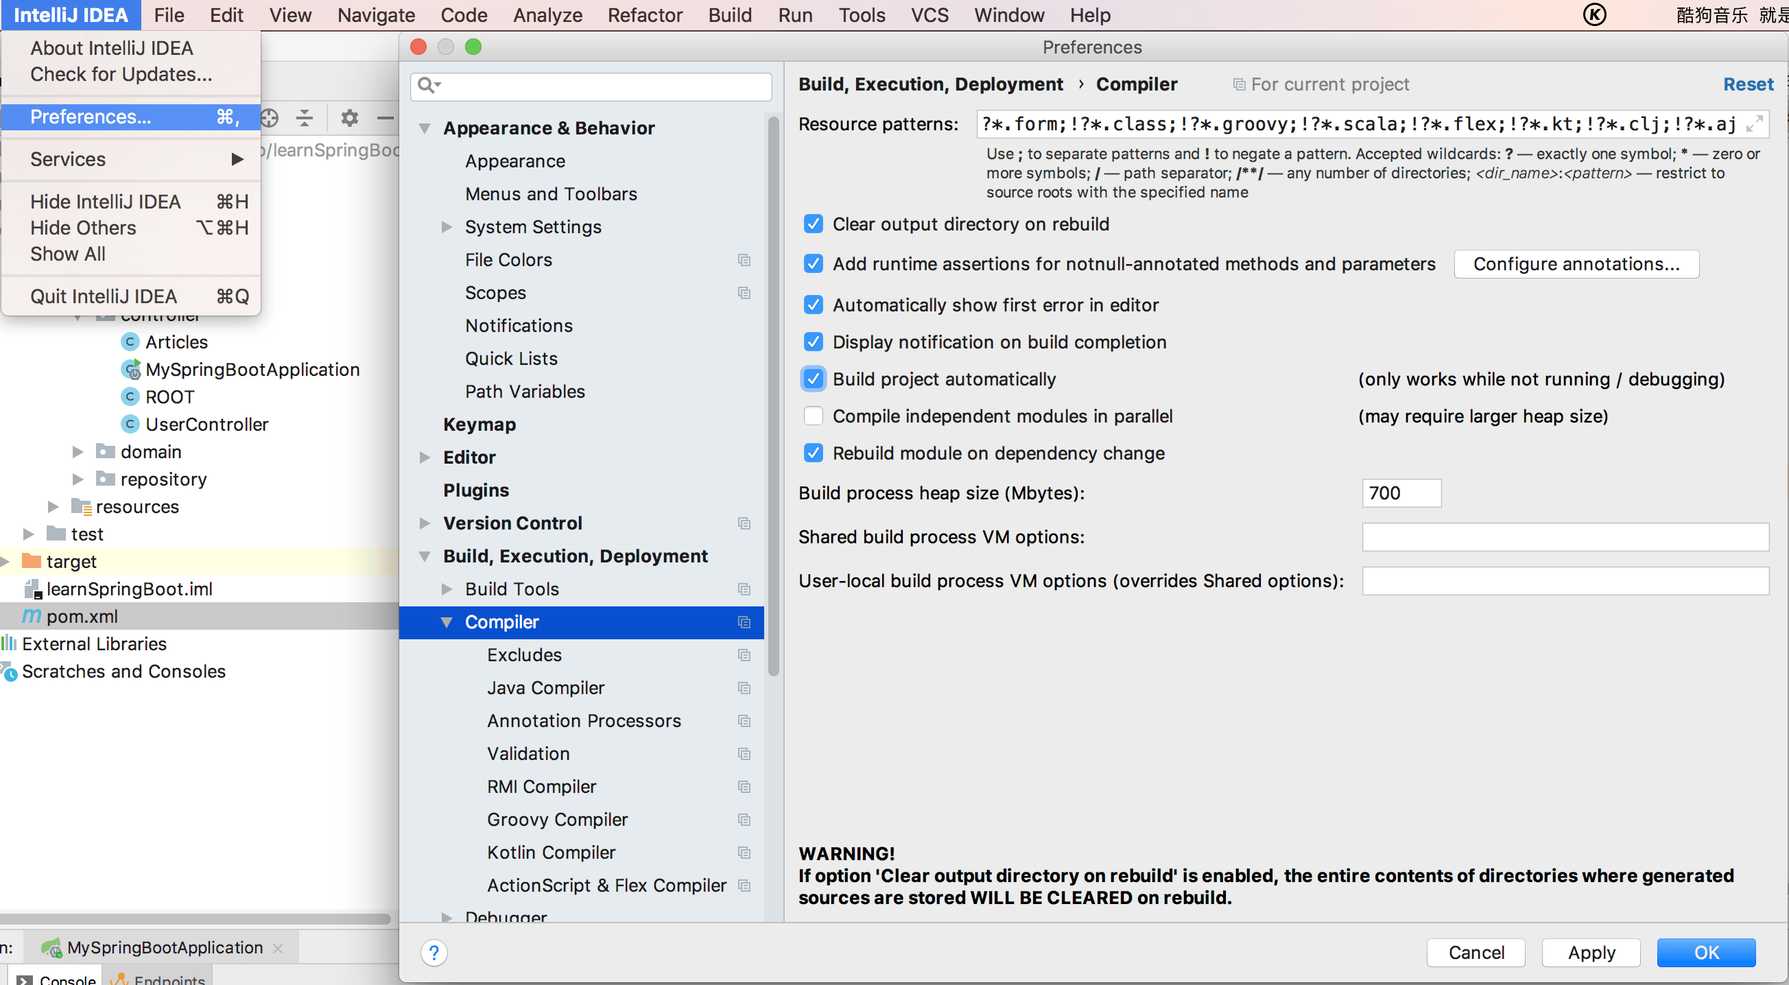Toggle Rebuild module on dependency change
This screenshot has height=985, width=1789.
(x=814, y=453)
